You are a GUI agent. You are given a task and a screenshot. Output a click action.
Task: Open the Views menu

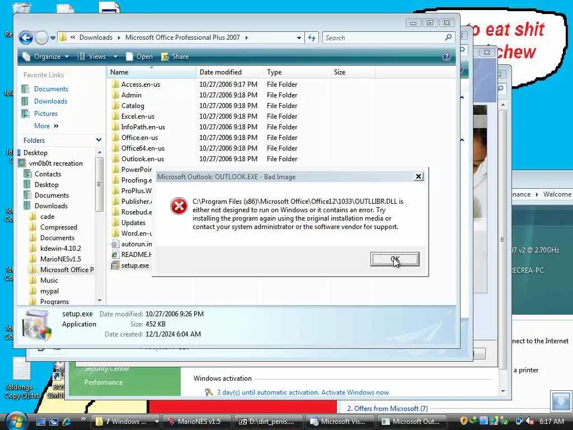92,57
